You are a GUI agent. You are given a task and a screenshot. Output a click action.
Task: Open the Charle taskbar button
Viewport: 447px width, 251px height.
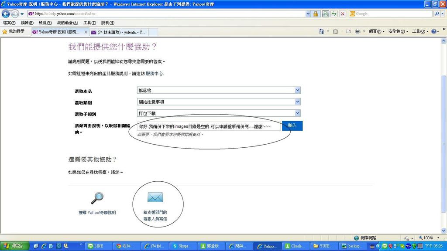[295, 246]
